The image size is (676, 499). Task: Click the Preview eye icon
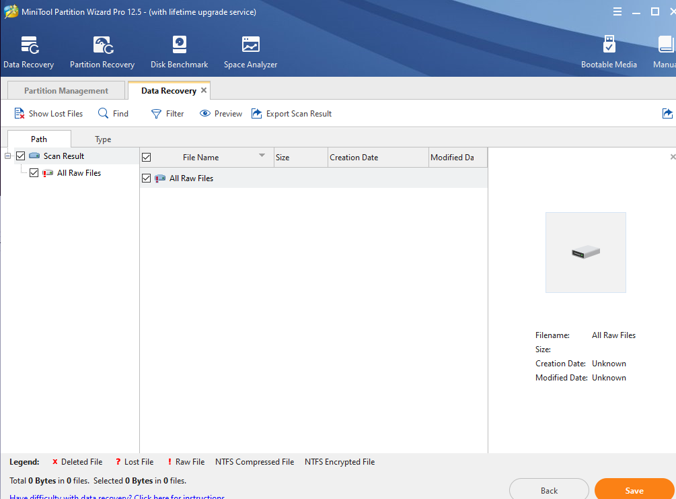pos(204,113)
